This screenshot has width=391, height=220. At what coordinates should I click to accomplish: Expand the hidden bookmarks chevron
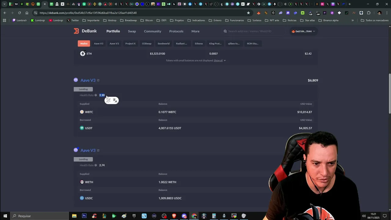(353, 20)
